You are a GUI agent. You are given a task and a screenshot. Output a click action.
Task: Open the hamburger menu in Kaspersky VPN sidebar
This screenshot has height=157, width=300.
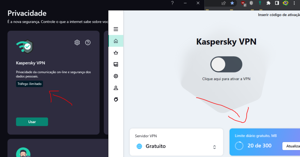click(116, 29)
